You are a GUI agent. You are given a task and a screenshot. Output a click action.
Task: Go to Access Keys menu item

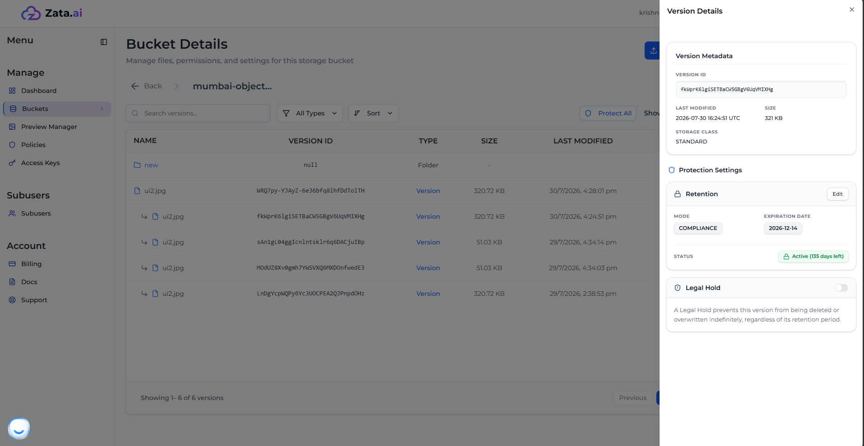click(x=41, y=163)
